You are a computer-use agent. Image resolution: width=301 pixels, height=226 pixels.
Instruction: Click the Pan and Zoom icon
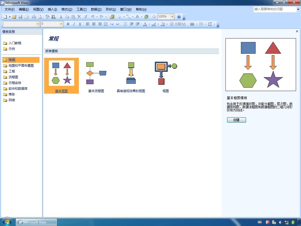point(154,17)
